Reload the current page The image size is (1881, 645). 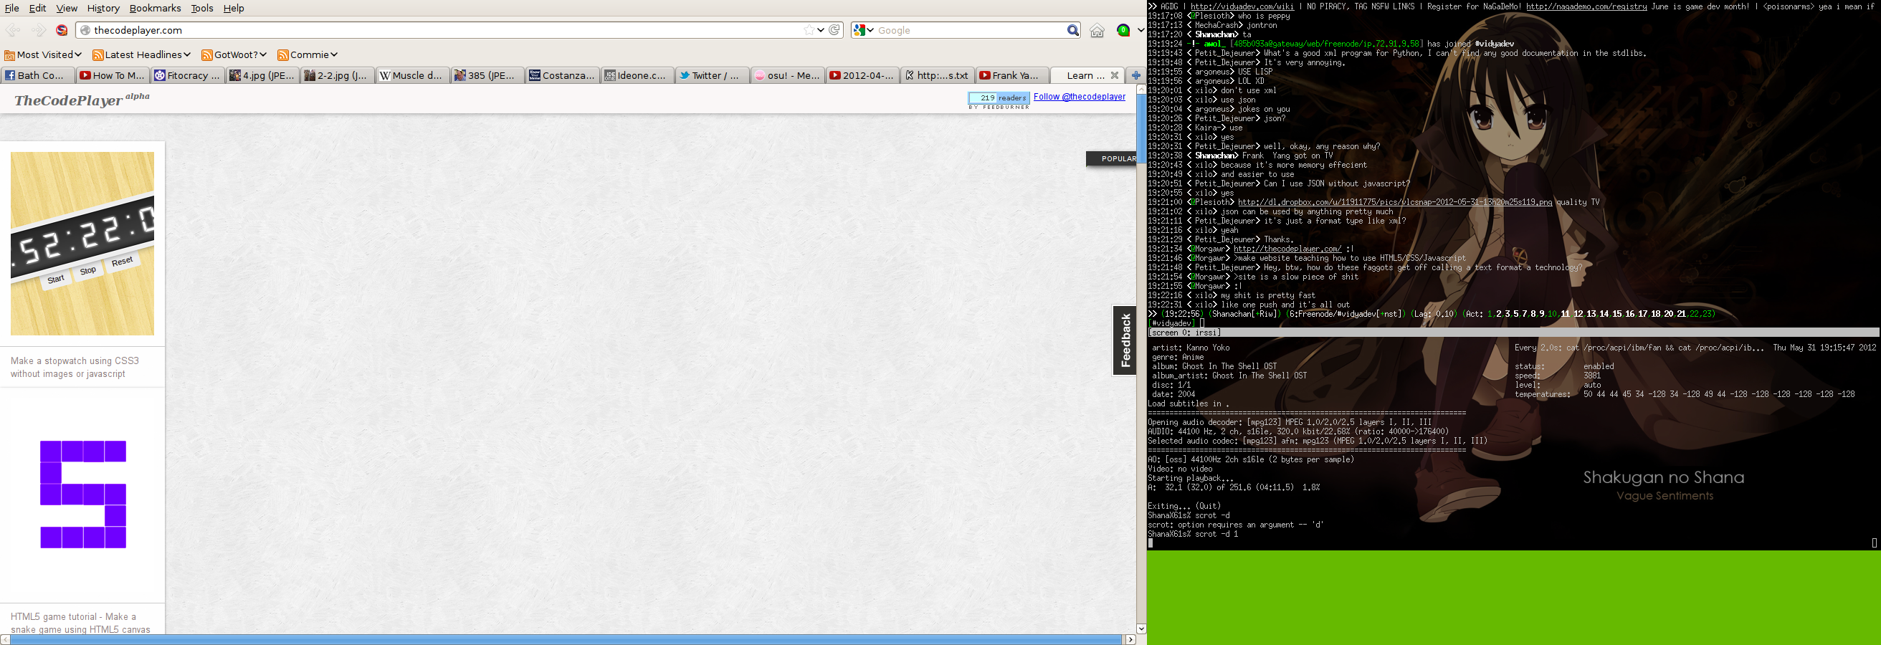834,30
